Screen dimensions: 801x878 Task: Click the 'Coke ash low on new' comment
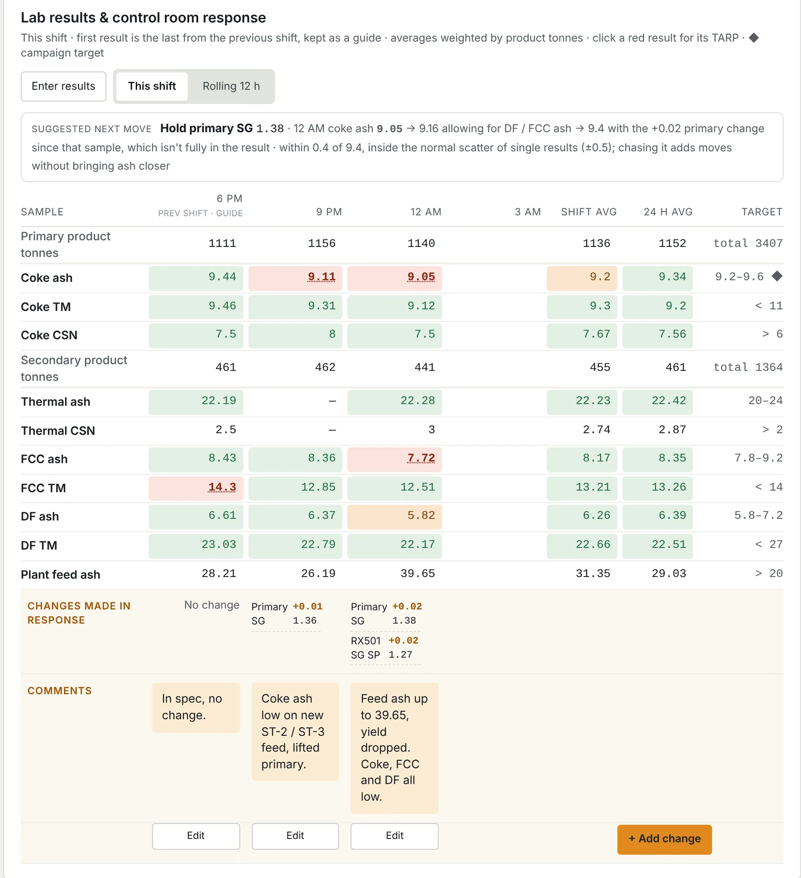pyautogui.click(x=295, y=732)
